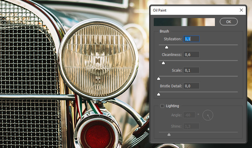Click the Shine value field
Screen dimensions: 252x148
pos(191,126)
